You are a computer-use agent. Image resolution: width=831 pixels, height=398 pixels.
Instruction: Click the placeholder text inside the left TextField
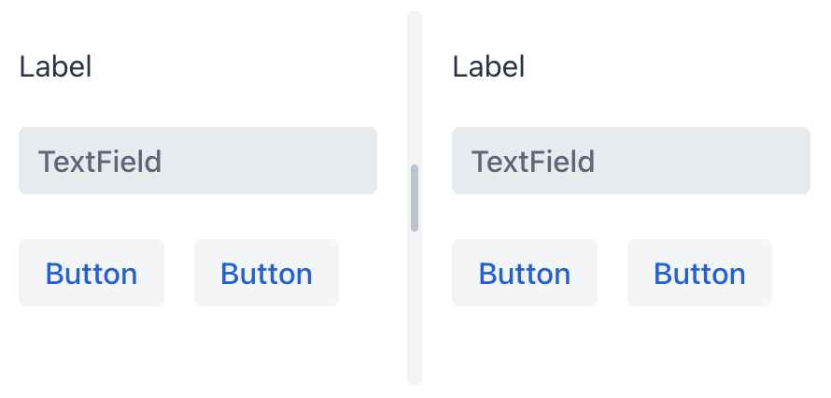pos(100,162)
